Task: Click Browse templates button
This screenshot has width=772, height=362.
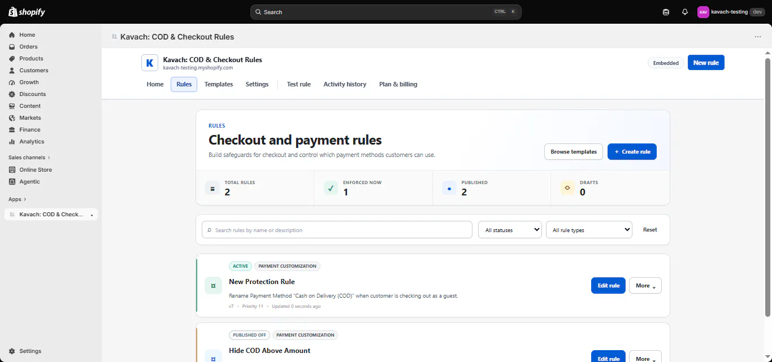Action: tap(574, 151)
